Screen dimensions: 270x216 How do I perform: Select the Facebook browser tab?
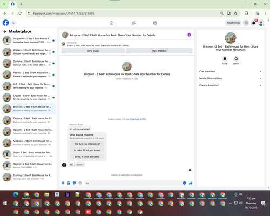click(x=12, y=4)
